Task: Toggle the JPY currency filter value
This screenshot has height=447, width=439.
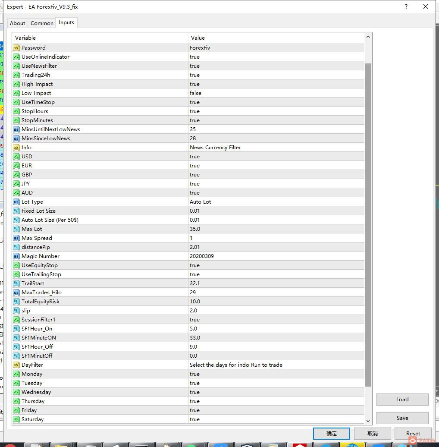Action: tap(276, 184)
